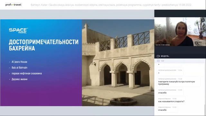Click the 'Дерево жизни' bullet
Image resolution: width=206 pixels, height=116 pixels.
[x=19, y=79]
